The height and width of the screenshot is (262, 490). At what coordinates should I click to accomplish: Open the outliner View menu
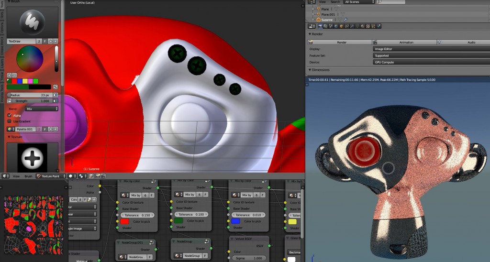[x=322, y=2]
